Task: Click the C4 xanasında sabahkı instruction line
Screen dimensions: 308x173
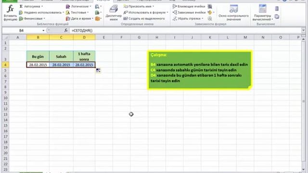Action: (193, 70)
